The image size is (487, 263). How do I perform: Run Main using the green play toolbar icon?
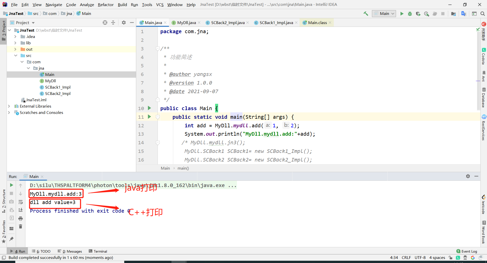[402, 14]
